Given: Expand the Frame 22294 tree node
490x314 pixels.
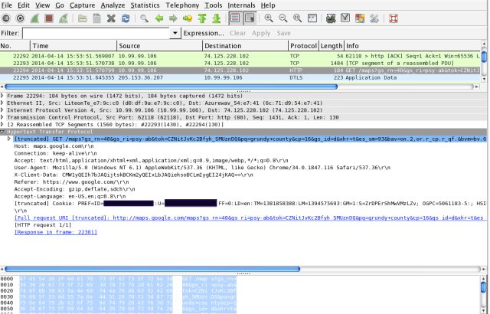Looking at the screenshot, I should [x=2, y=96].
